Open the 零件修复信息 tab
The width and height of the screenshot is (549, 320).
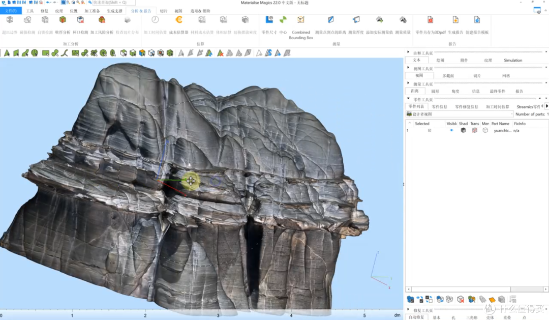coord(466,106)
